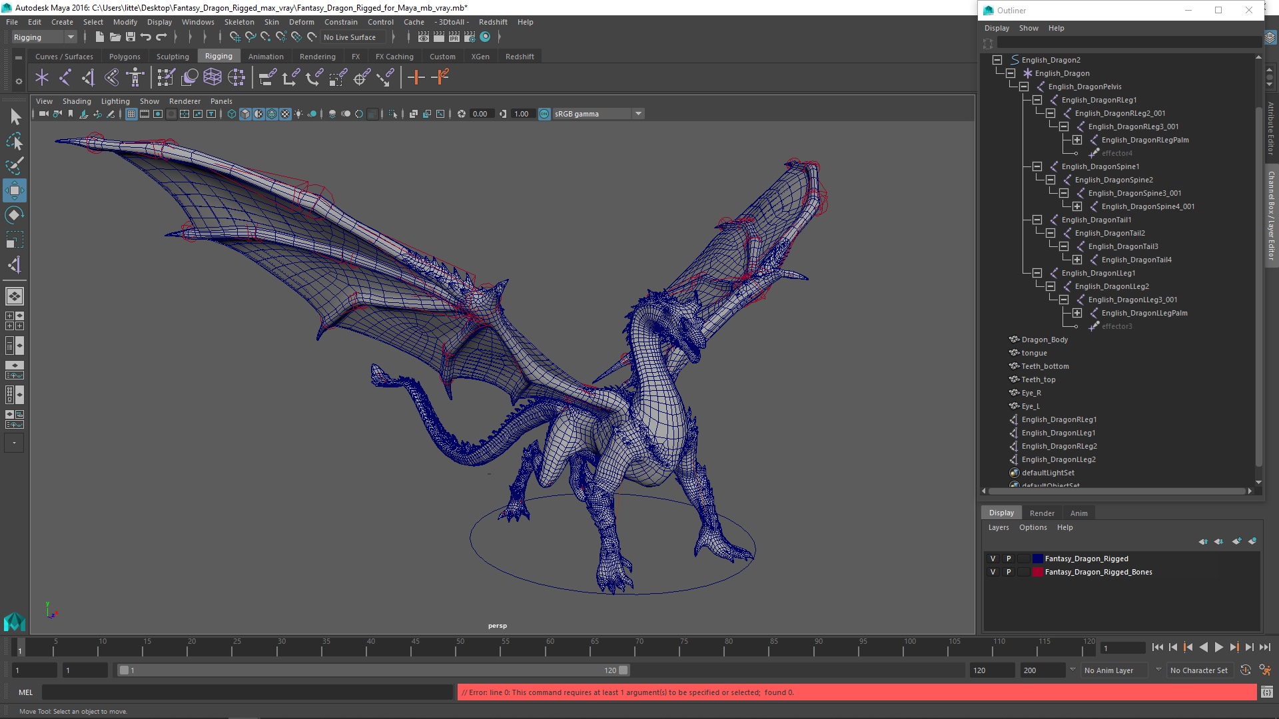
Task: Click the Auto keyframe toggle icon
Action: point(1246,670)
